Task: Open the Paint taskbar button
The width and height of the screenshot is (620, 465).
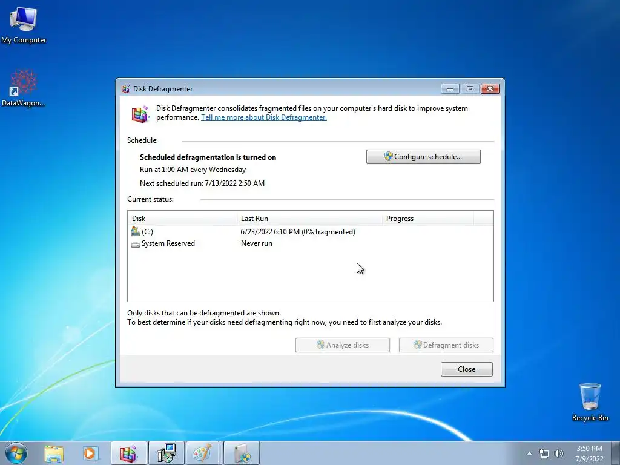Action: 202,453
